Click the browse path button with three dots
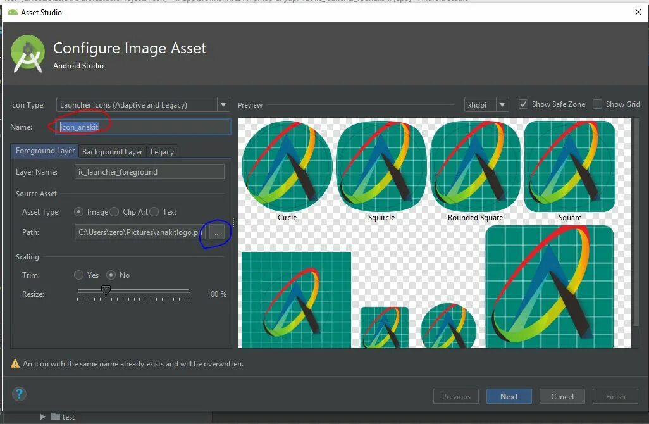This screenshot has width=649, height=424. click(x=217, y=232)
